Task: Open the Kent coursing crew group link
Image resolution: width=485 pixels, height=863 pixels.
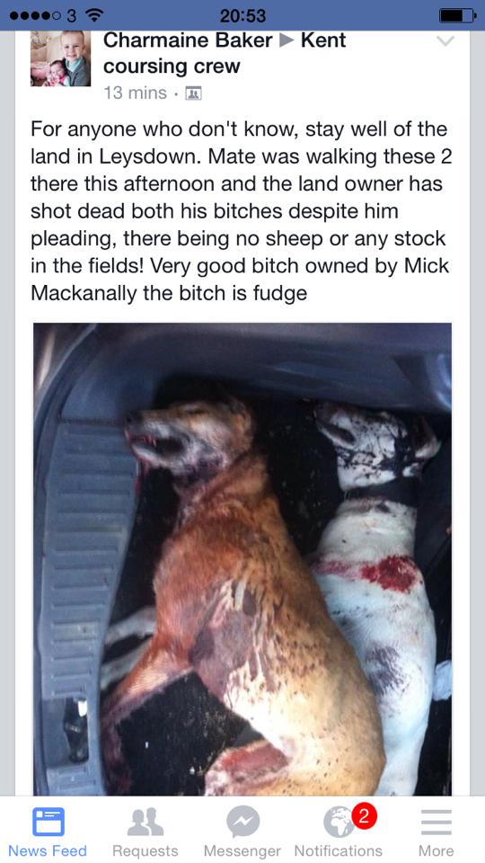Action: [225, 53]
